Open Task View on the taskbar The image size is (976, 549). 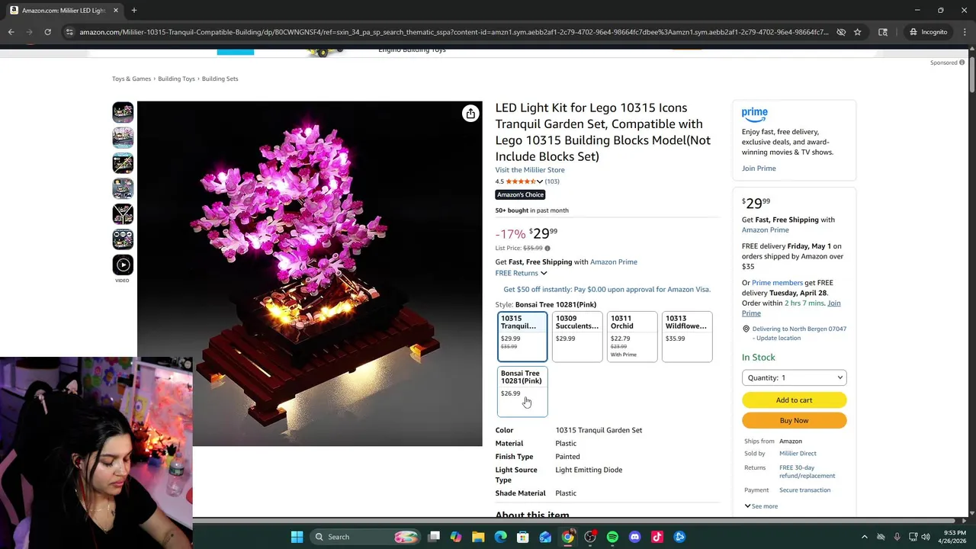tap(434, 537)
